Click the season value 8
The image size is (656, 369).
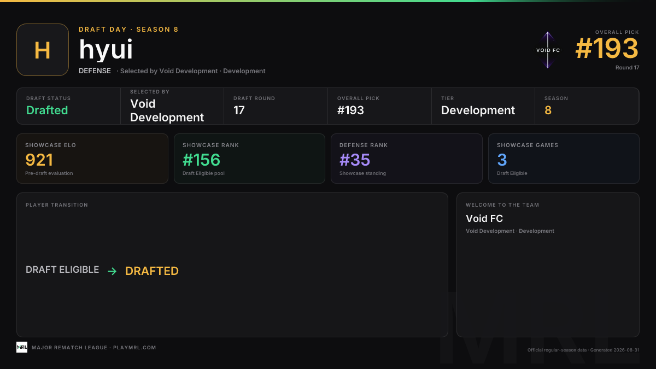[548, 110]
